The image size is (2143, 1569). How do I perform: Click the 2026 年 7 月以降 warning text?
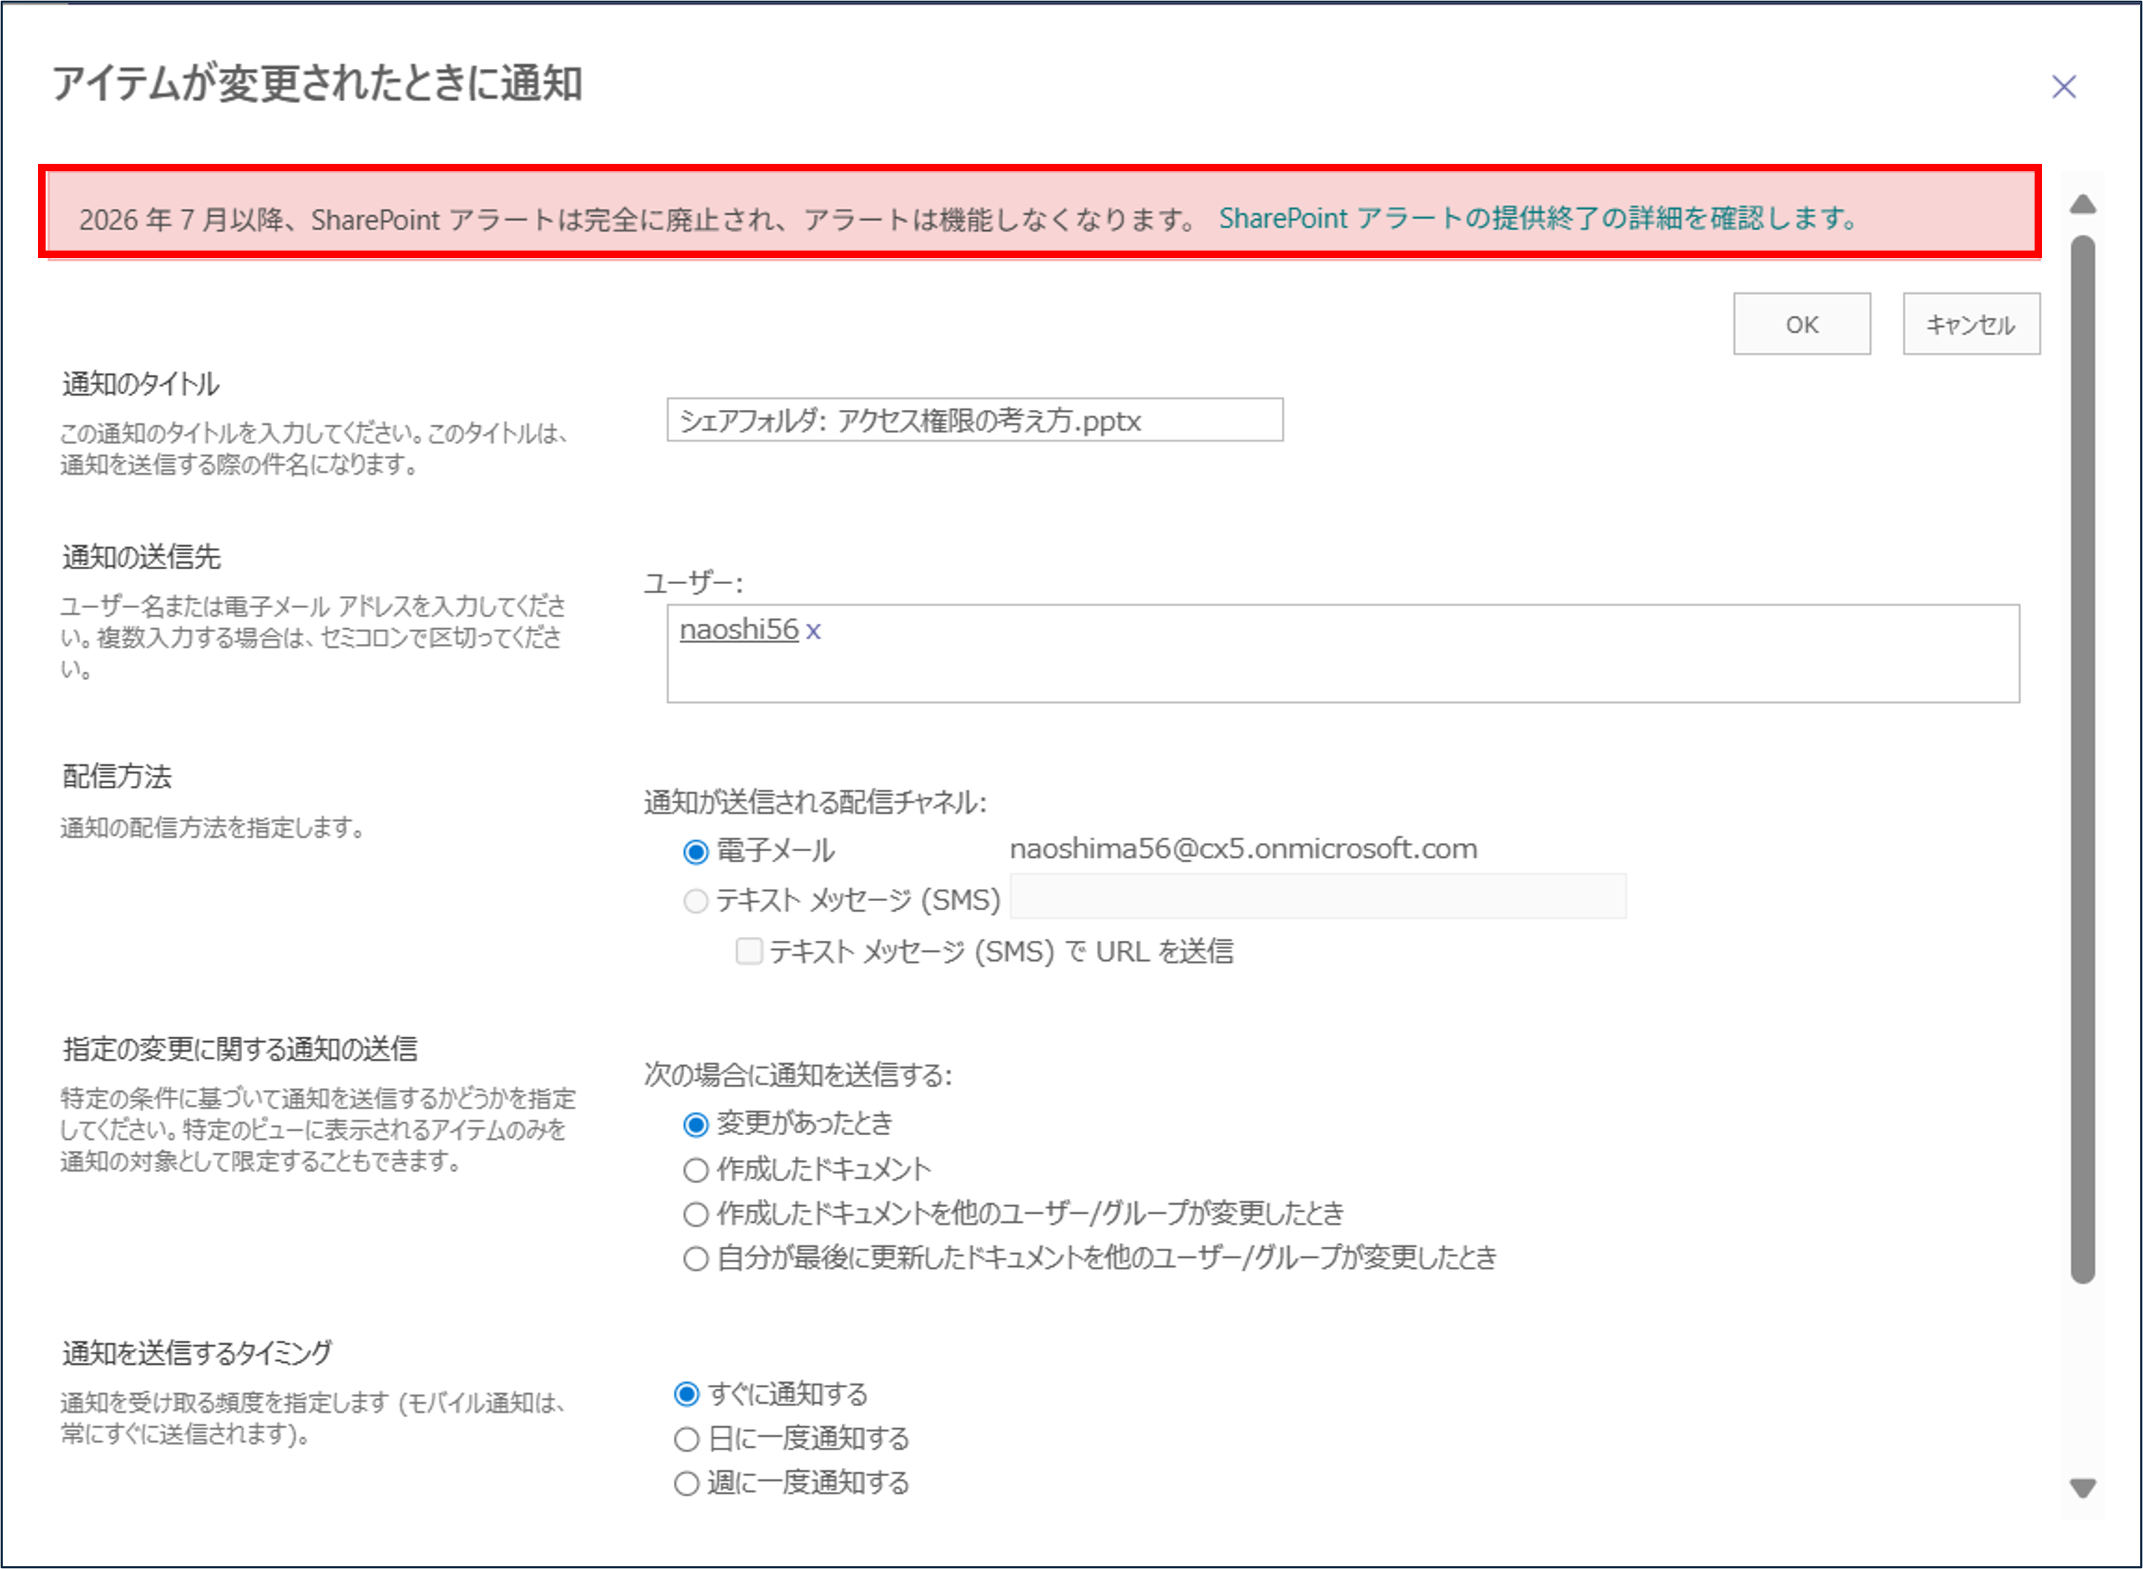[638, 221]
